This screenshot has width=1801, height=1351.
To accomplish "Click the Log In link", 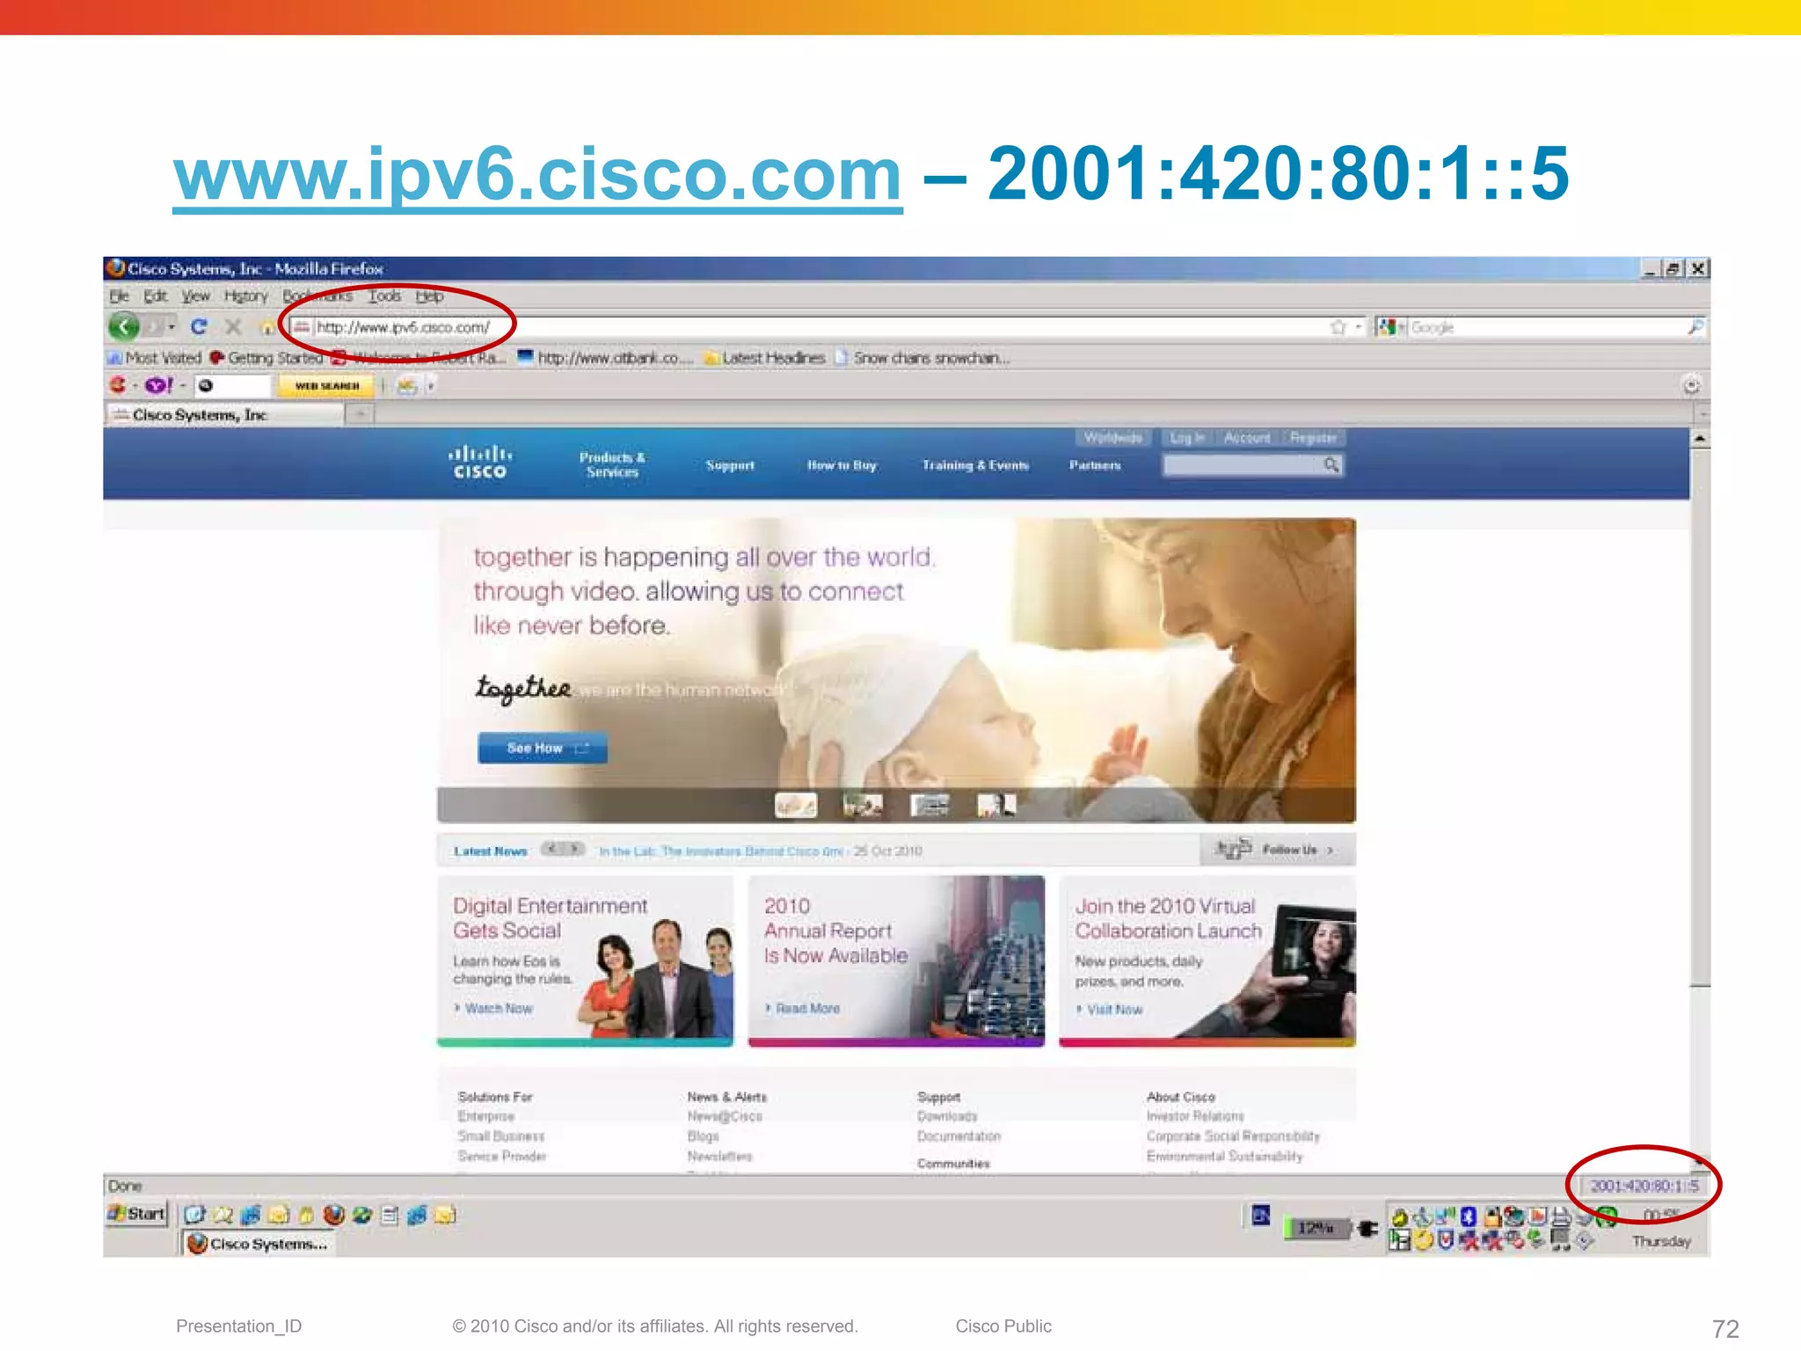I will [1186, 437].
